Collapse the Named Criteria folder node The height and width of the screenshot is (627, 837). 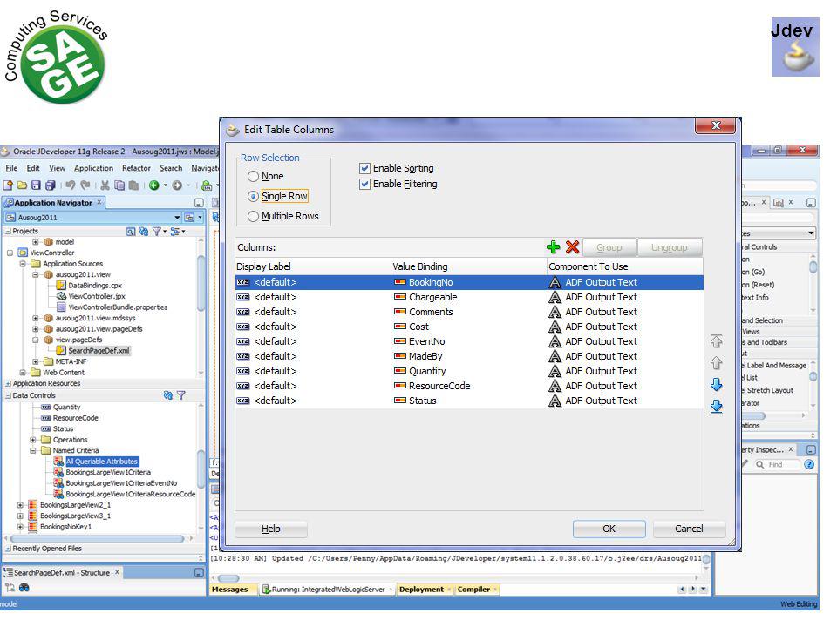point(32,450)
